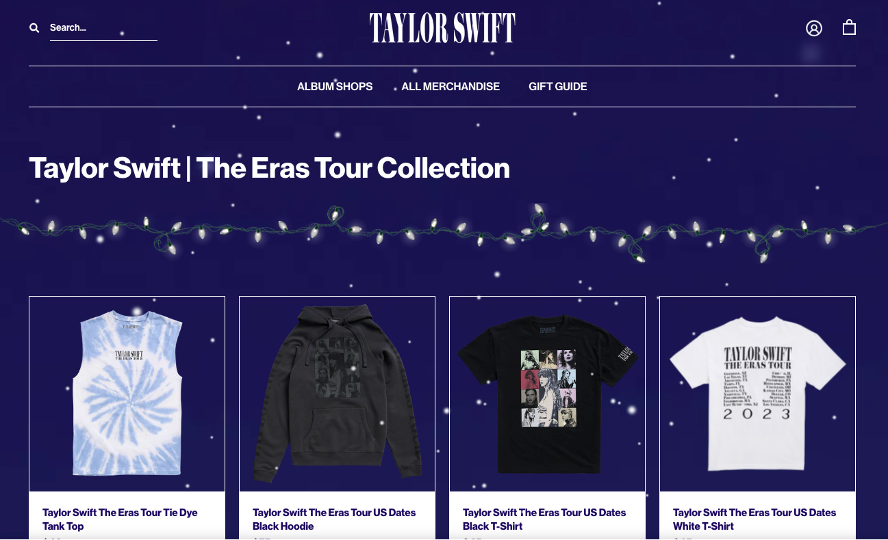The width and height of the screenshot is (888, 540).
Task: Open the Album Shops menu
Action: 335,87
